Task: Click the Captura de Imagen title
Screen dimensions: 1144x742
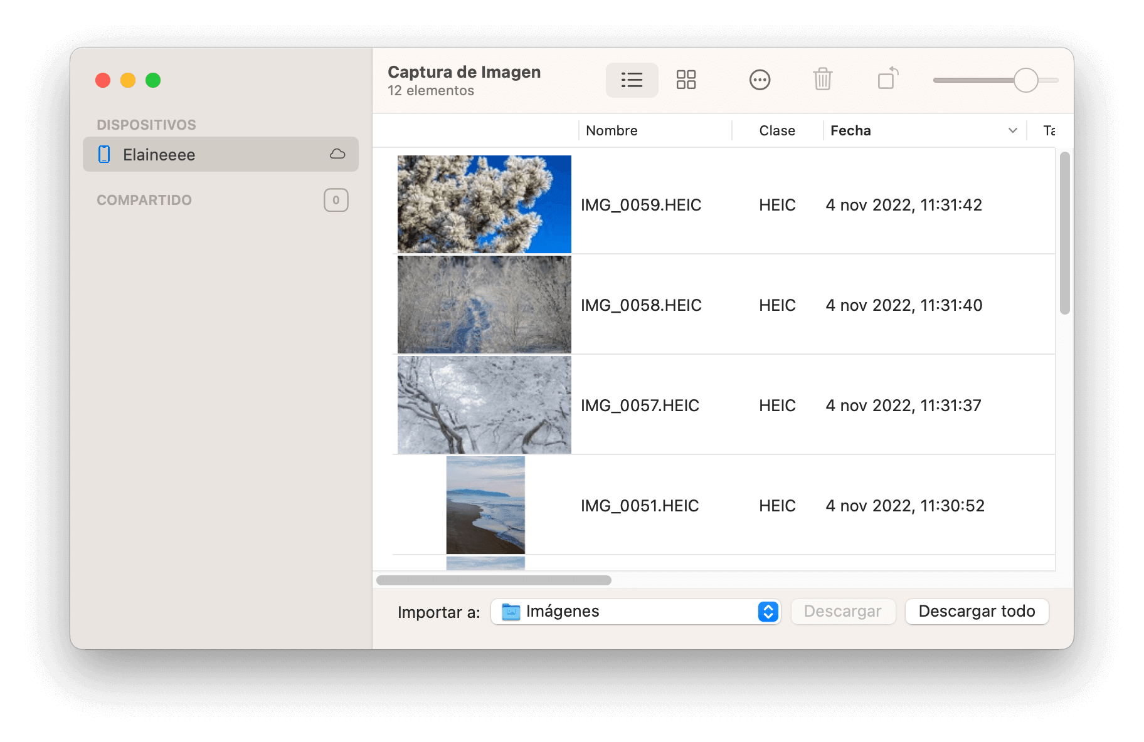Action: pos(464,72)
